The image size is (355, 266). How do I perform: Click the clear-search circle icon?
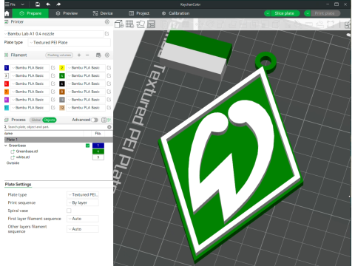(109, 127)
